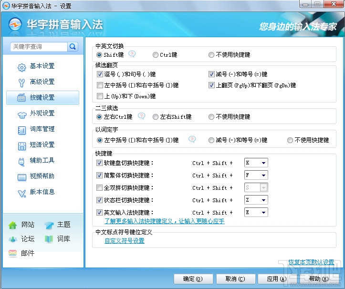345x289 pixels.
Task: Select 不使用快捷键 under 中英文切换
Action: [229, 55]
